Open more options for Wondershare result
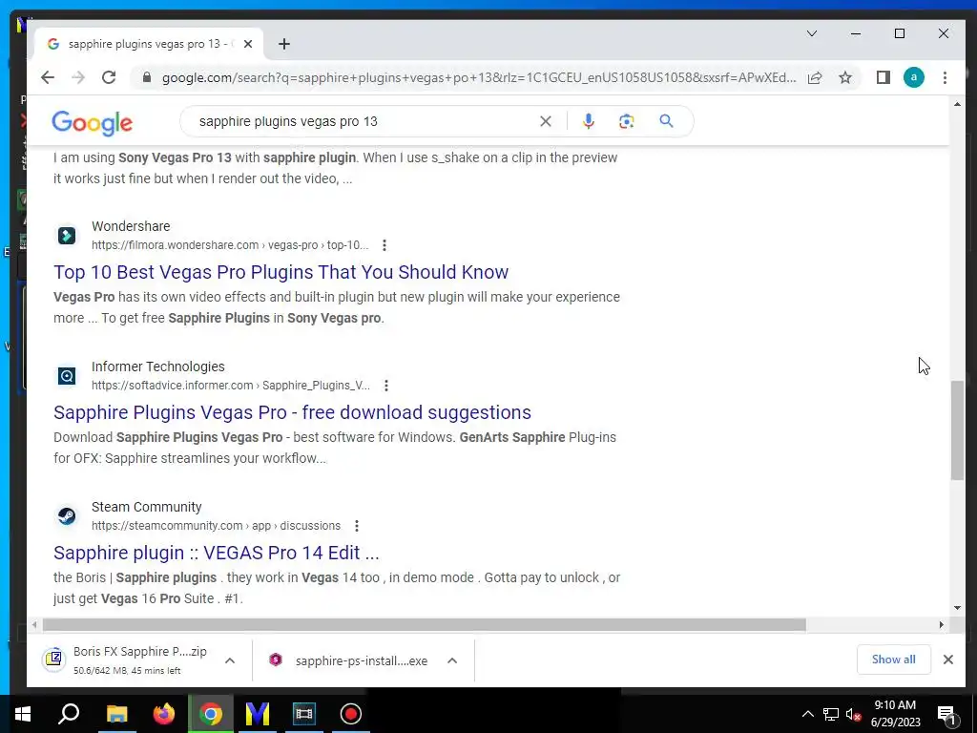Viewport: 977px width, 733px height. click(x=385, y=245)
